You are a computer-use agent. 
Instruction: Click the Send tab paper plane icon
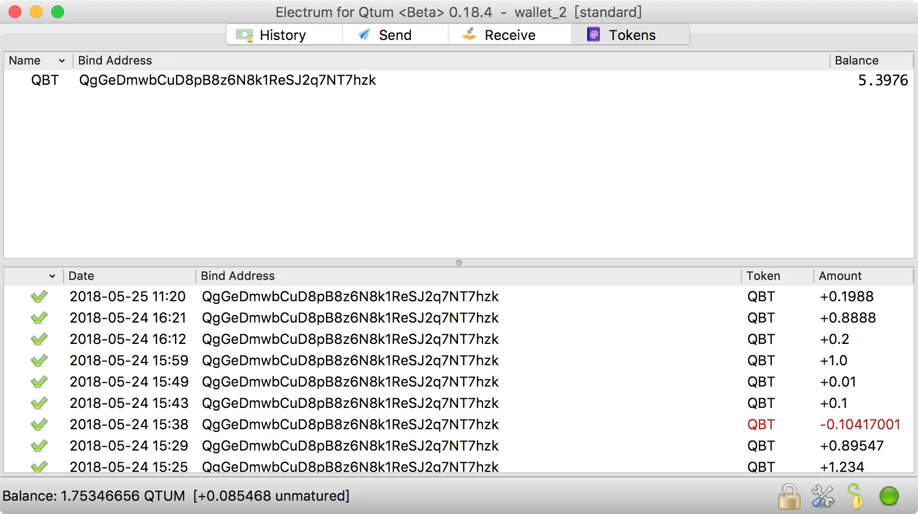[364, 35]
